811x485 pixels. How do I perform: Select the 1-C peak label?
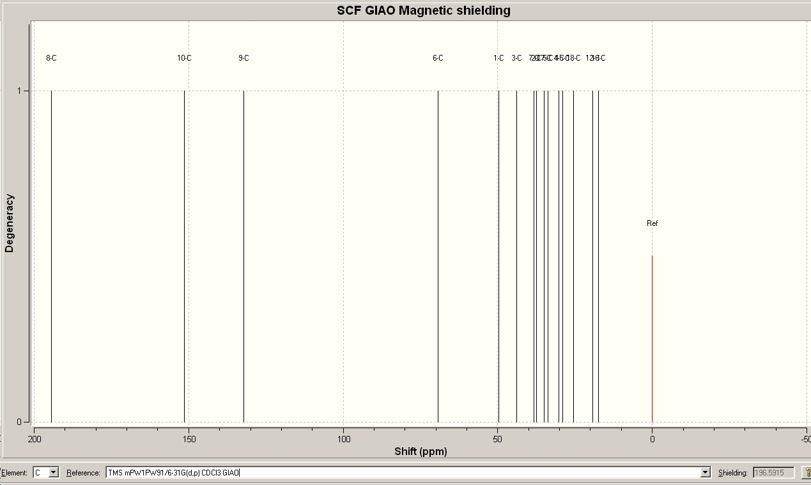tap(498, 58)
